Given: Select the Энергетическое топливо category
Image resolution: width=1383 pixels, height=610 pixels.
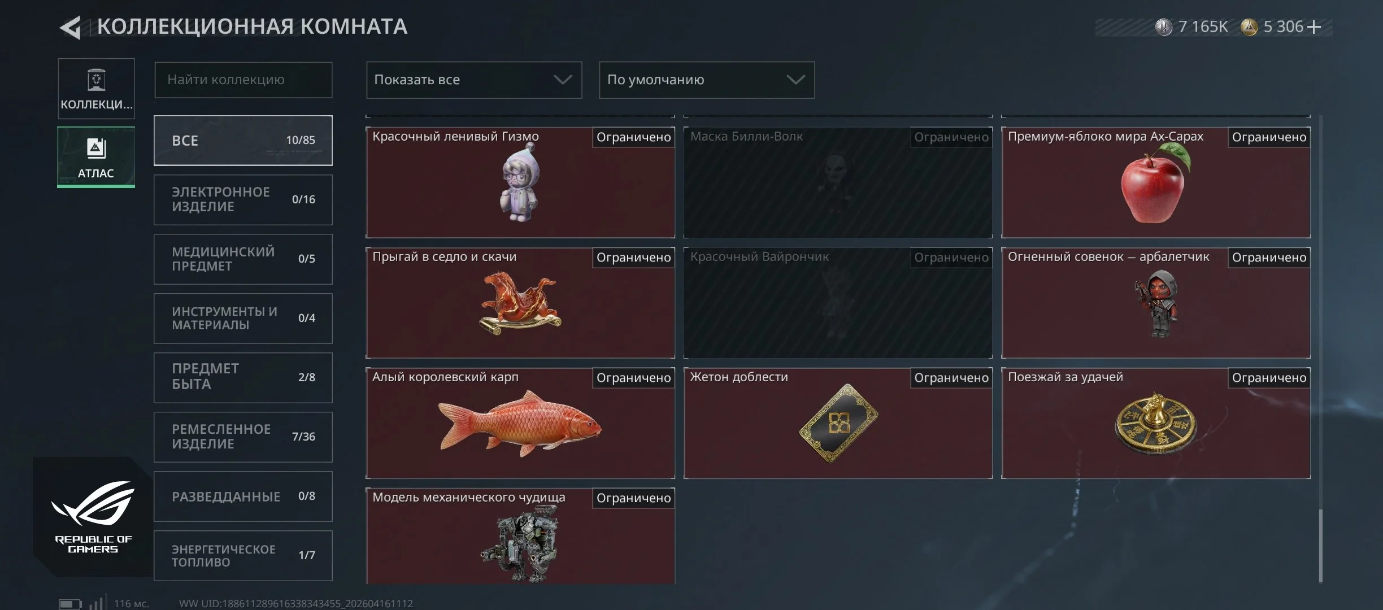Looking at the screenshot, I should point(243,555).
